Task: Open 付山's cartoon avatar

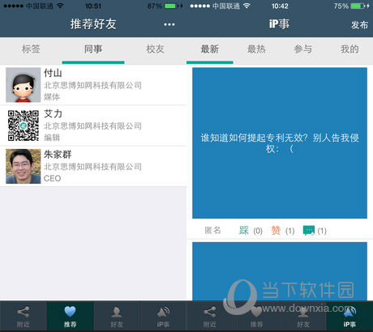Action: pyautogui.click(x=24, y=85)
